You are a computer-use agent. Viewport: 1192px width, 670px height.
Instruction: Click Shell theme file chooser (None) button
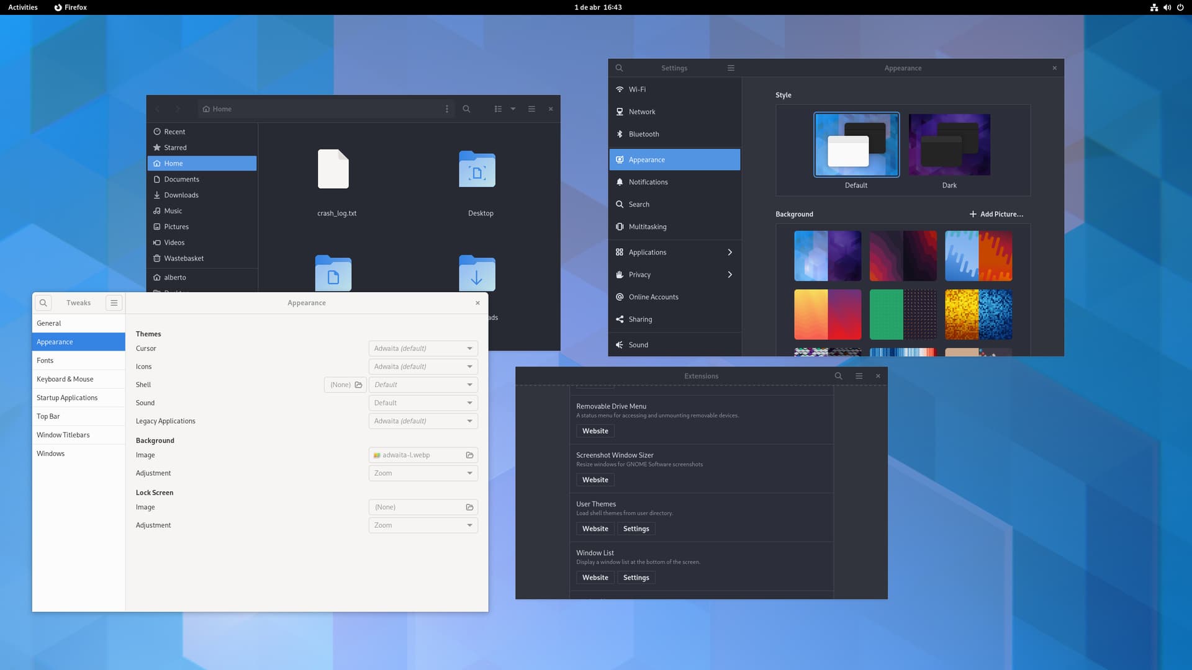(345, 385)
